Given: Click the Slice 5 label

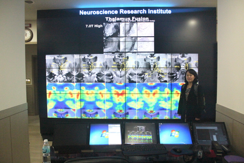Looking at the screenshot, I should (174, 57).
